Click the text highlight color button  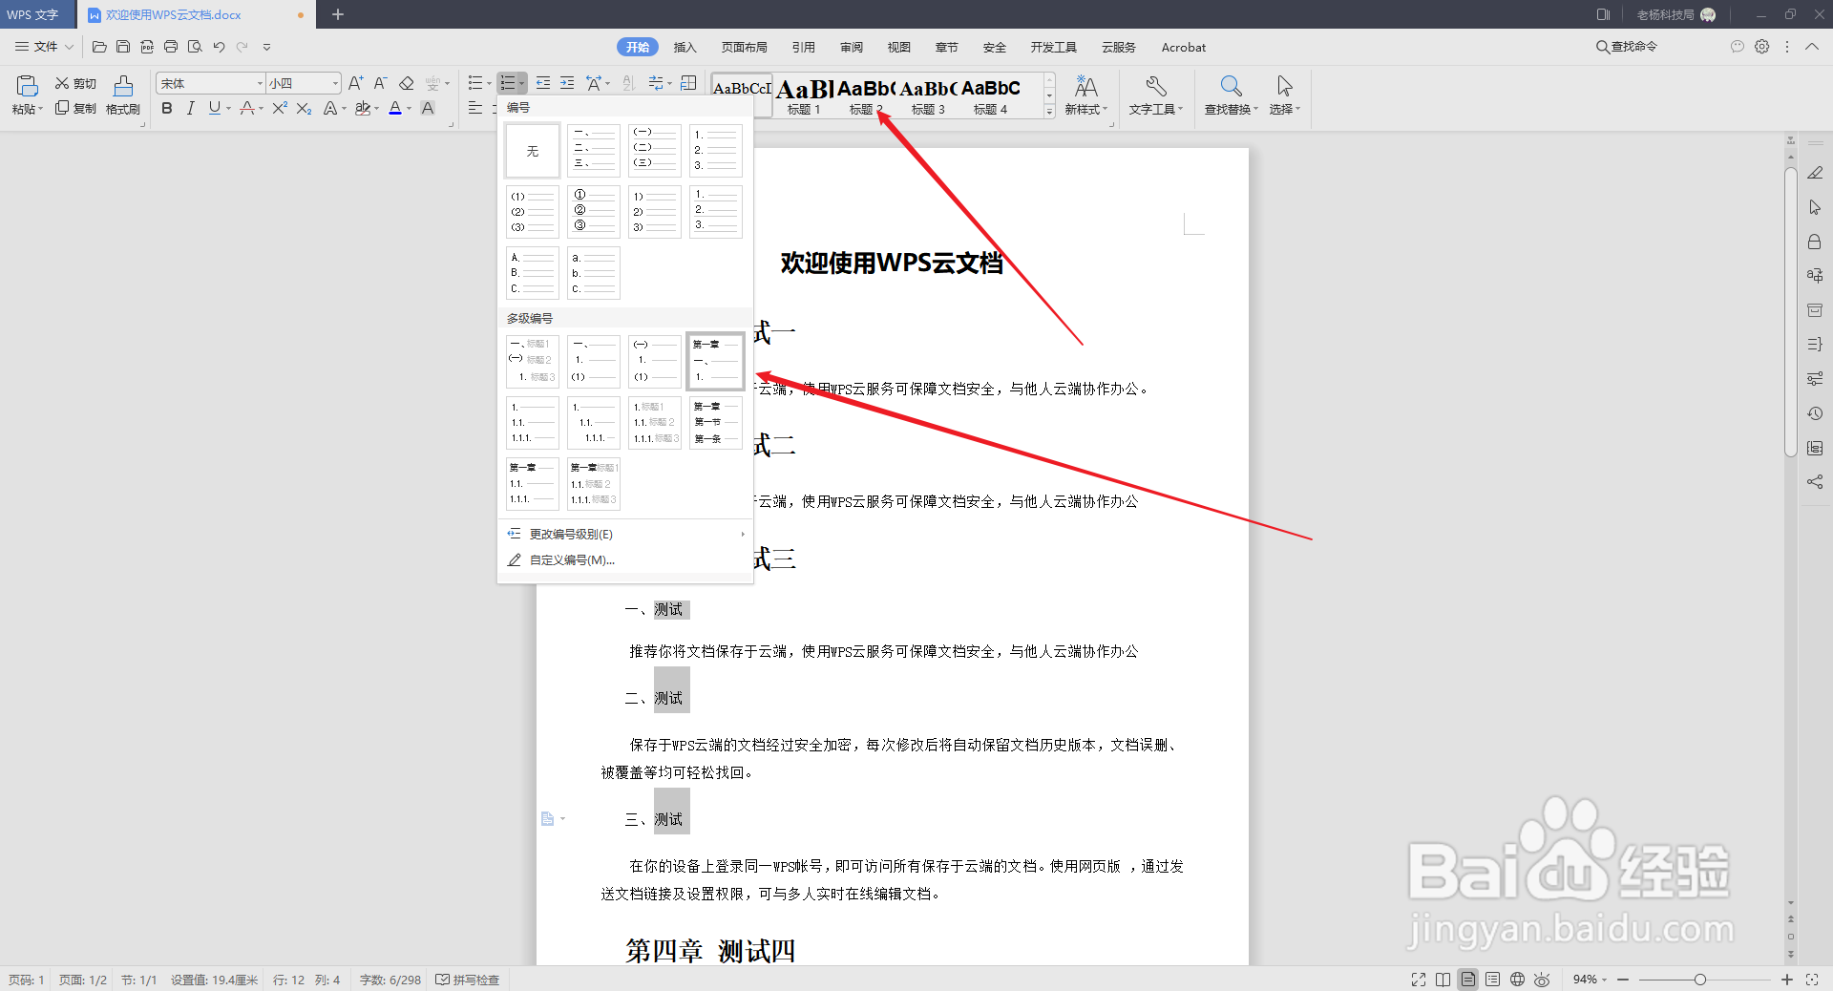coord(362,109)
